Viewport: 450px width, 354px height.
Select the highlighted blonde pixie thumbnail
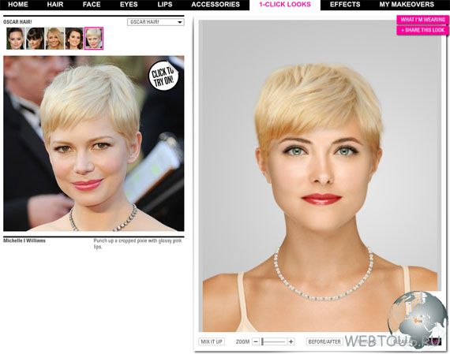coord(94,39)
